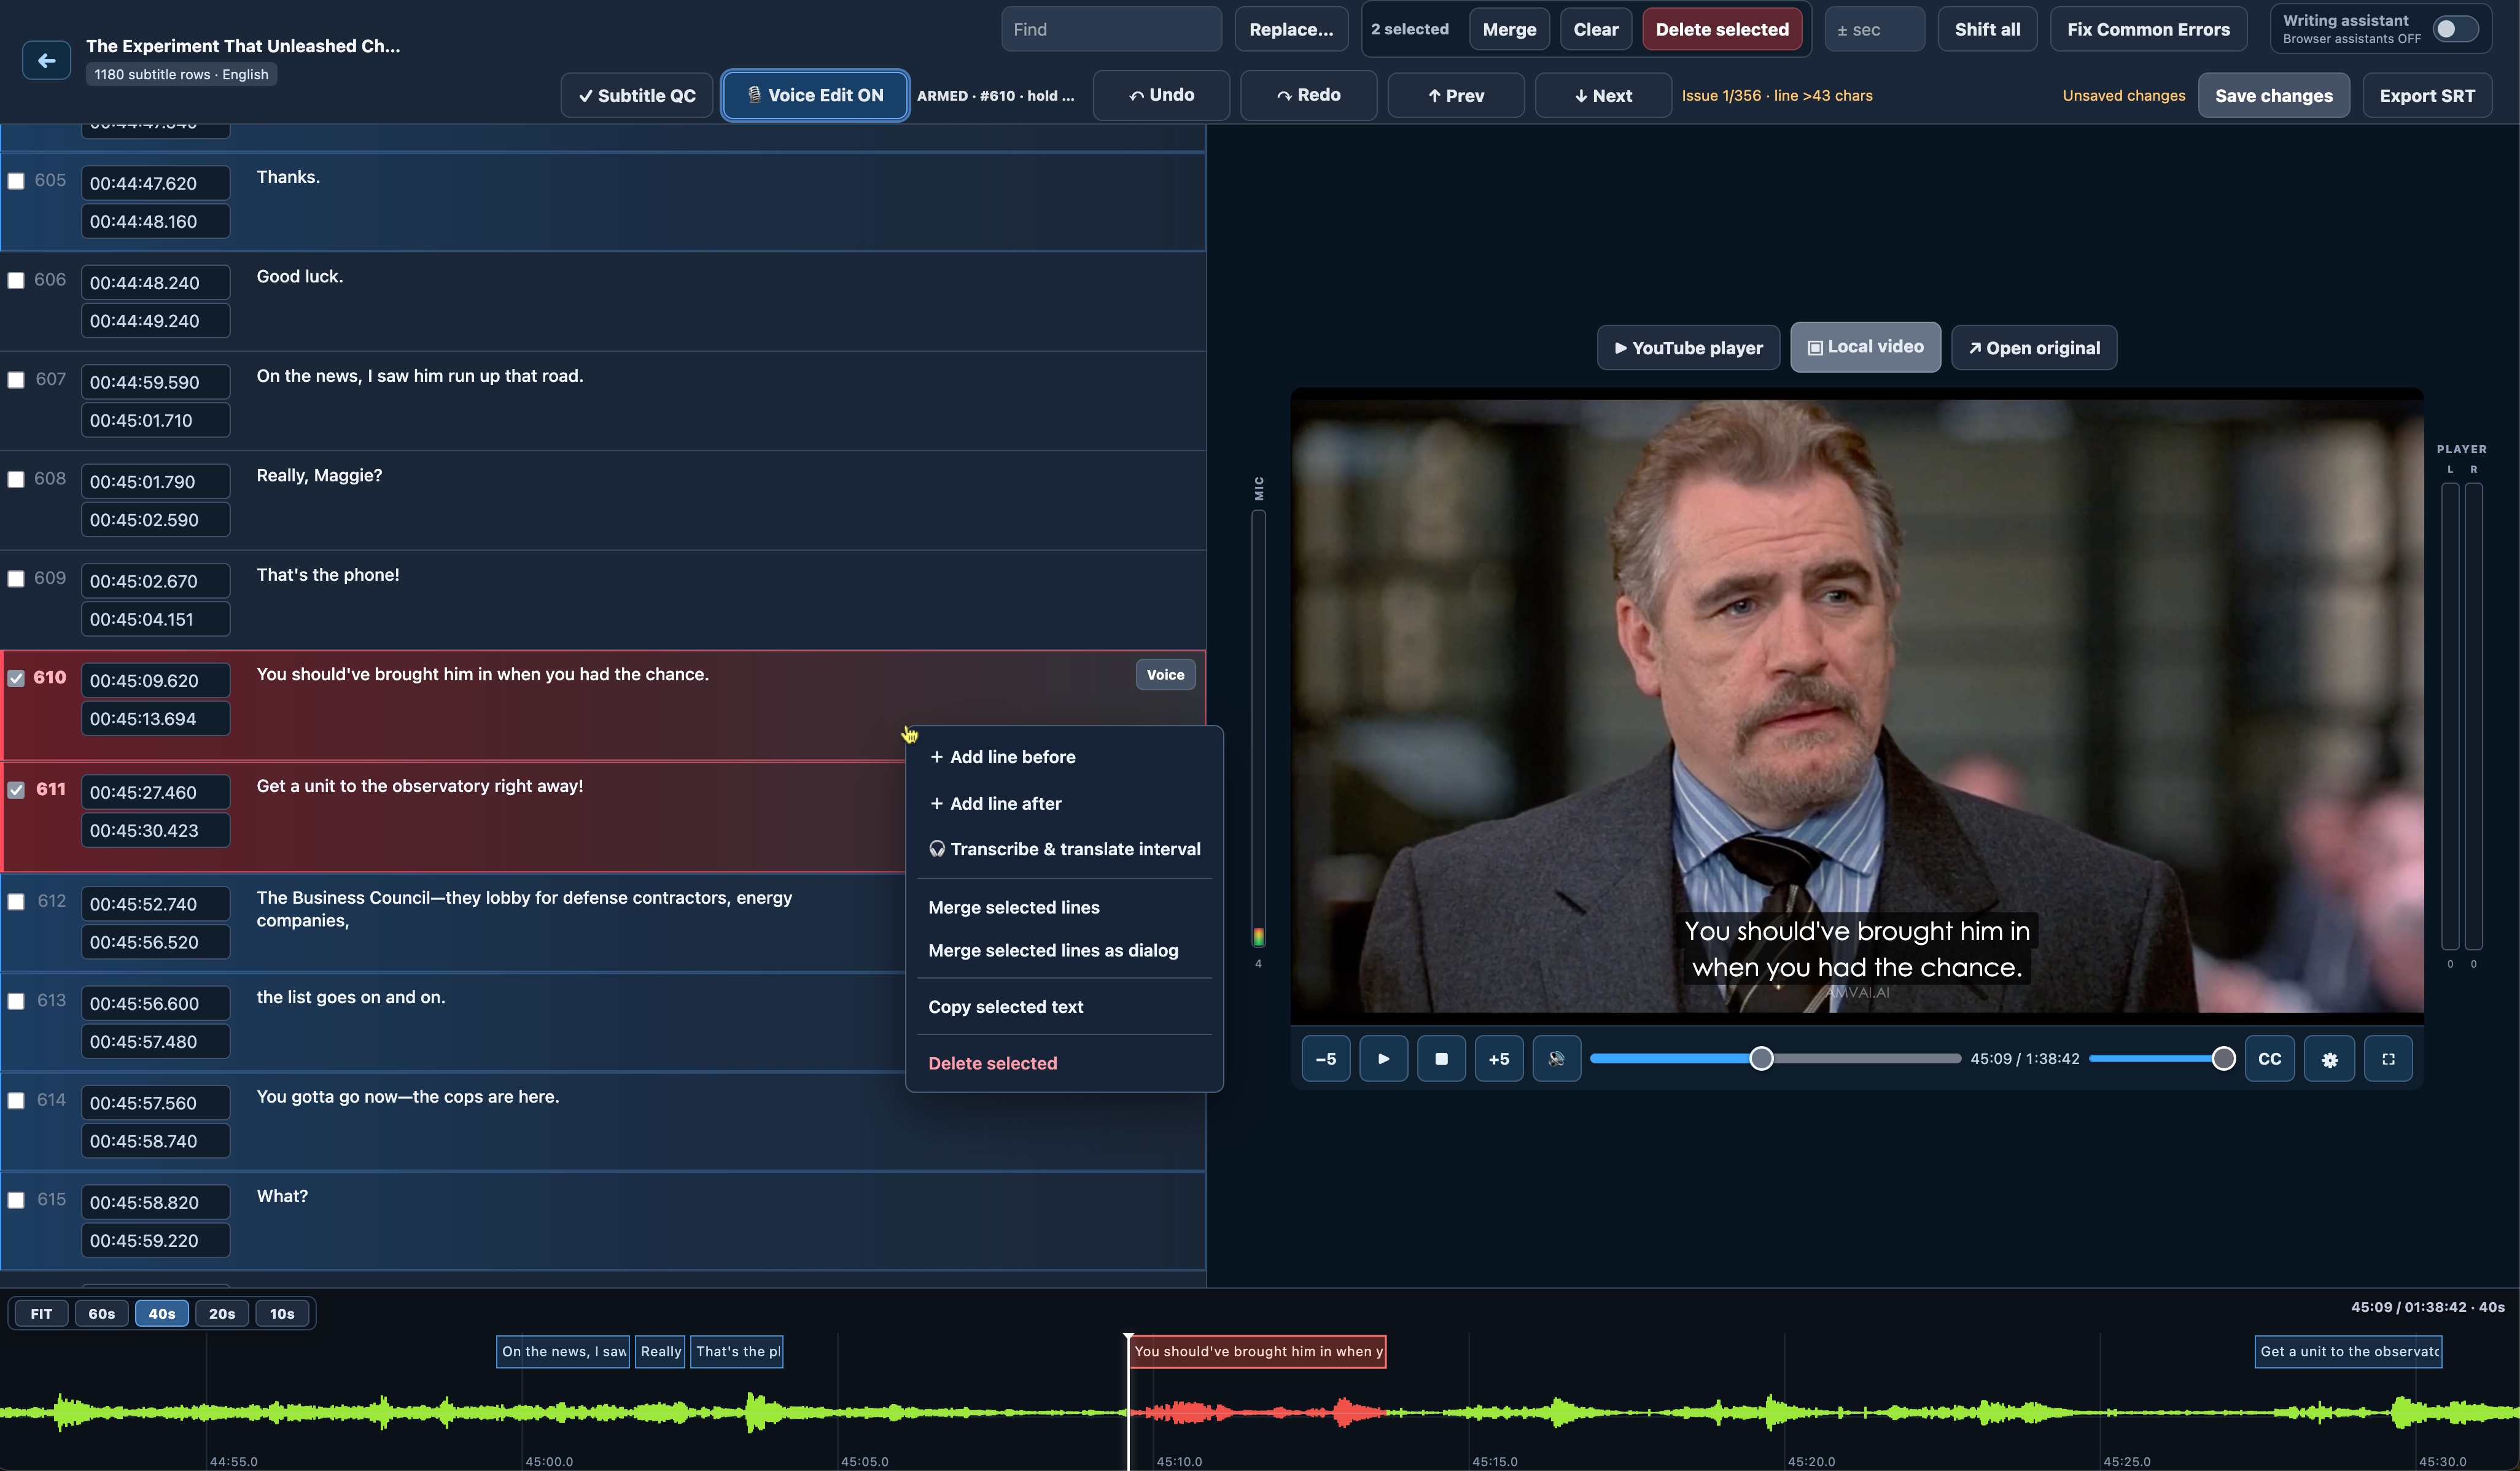Check the checkbox for row 607
Screen dimensions: 2520x1471
tap(16, 380)
